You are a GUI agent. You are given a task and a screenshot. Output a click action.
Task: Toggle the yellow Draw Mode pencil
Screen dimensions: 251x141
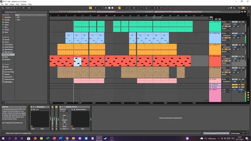pos(119,8)
